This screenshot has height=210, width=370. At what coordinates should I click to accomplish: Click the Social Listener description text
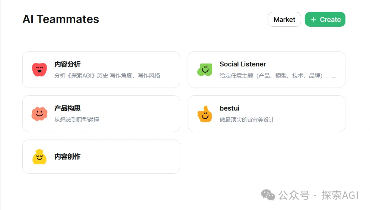277,76
